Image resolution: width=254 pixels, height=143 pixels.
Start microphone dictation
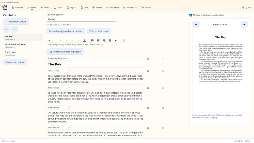[x=123, y=40]
